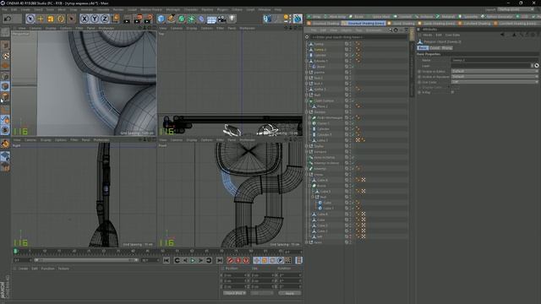Open the Deformer objects icon
This screenshot has width=541, height=304.
(x=201, y=19)
